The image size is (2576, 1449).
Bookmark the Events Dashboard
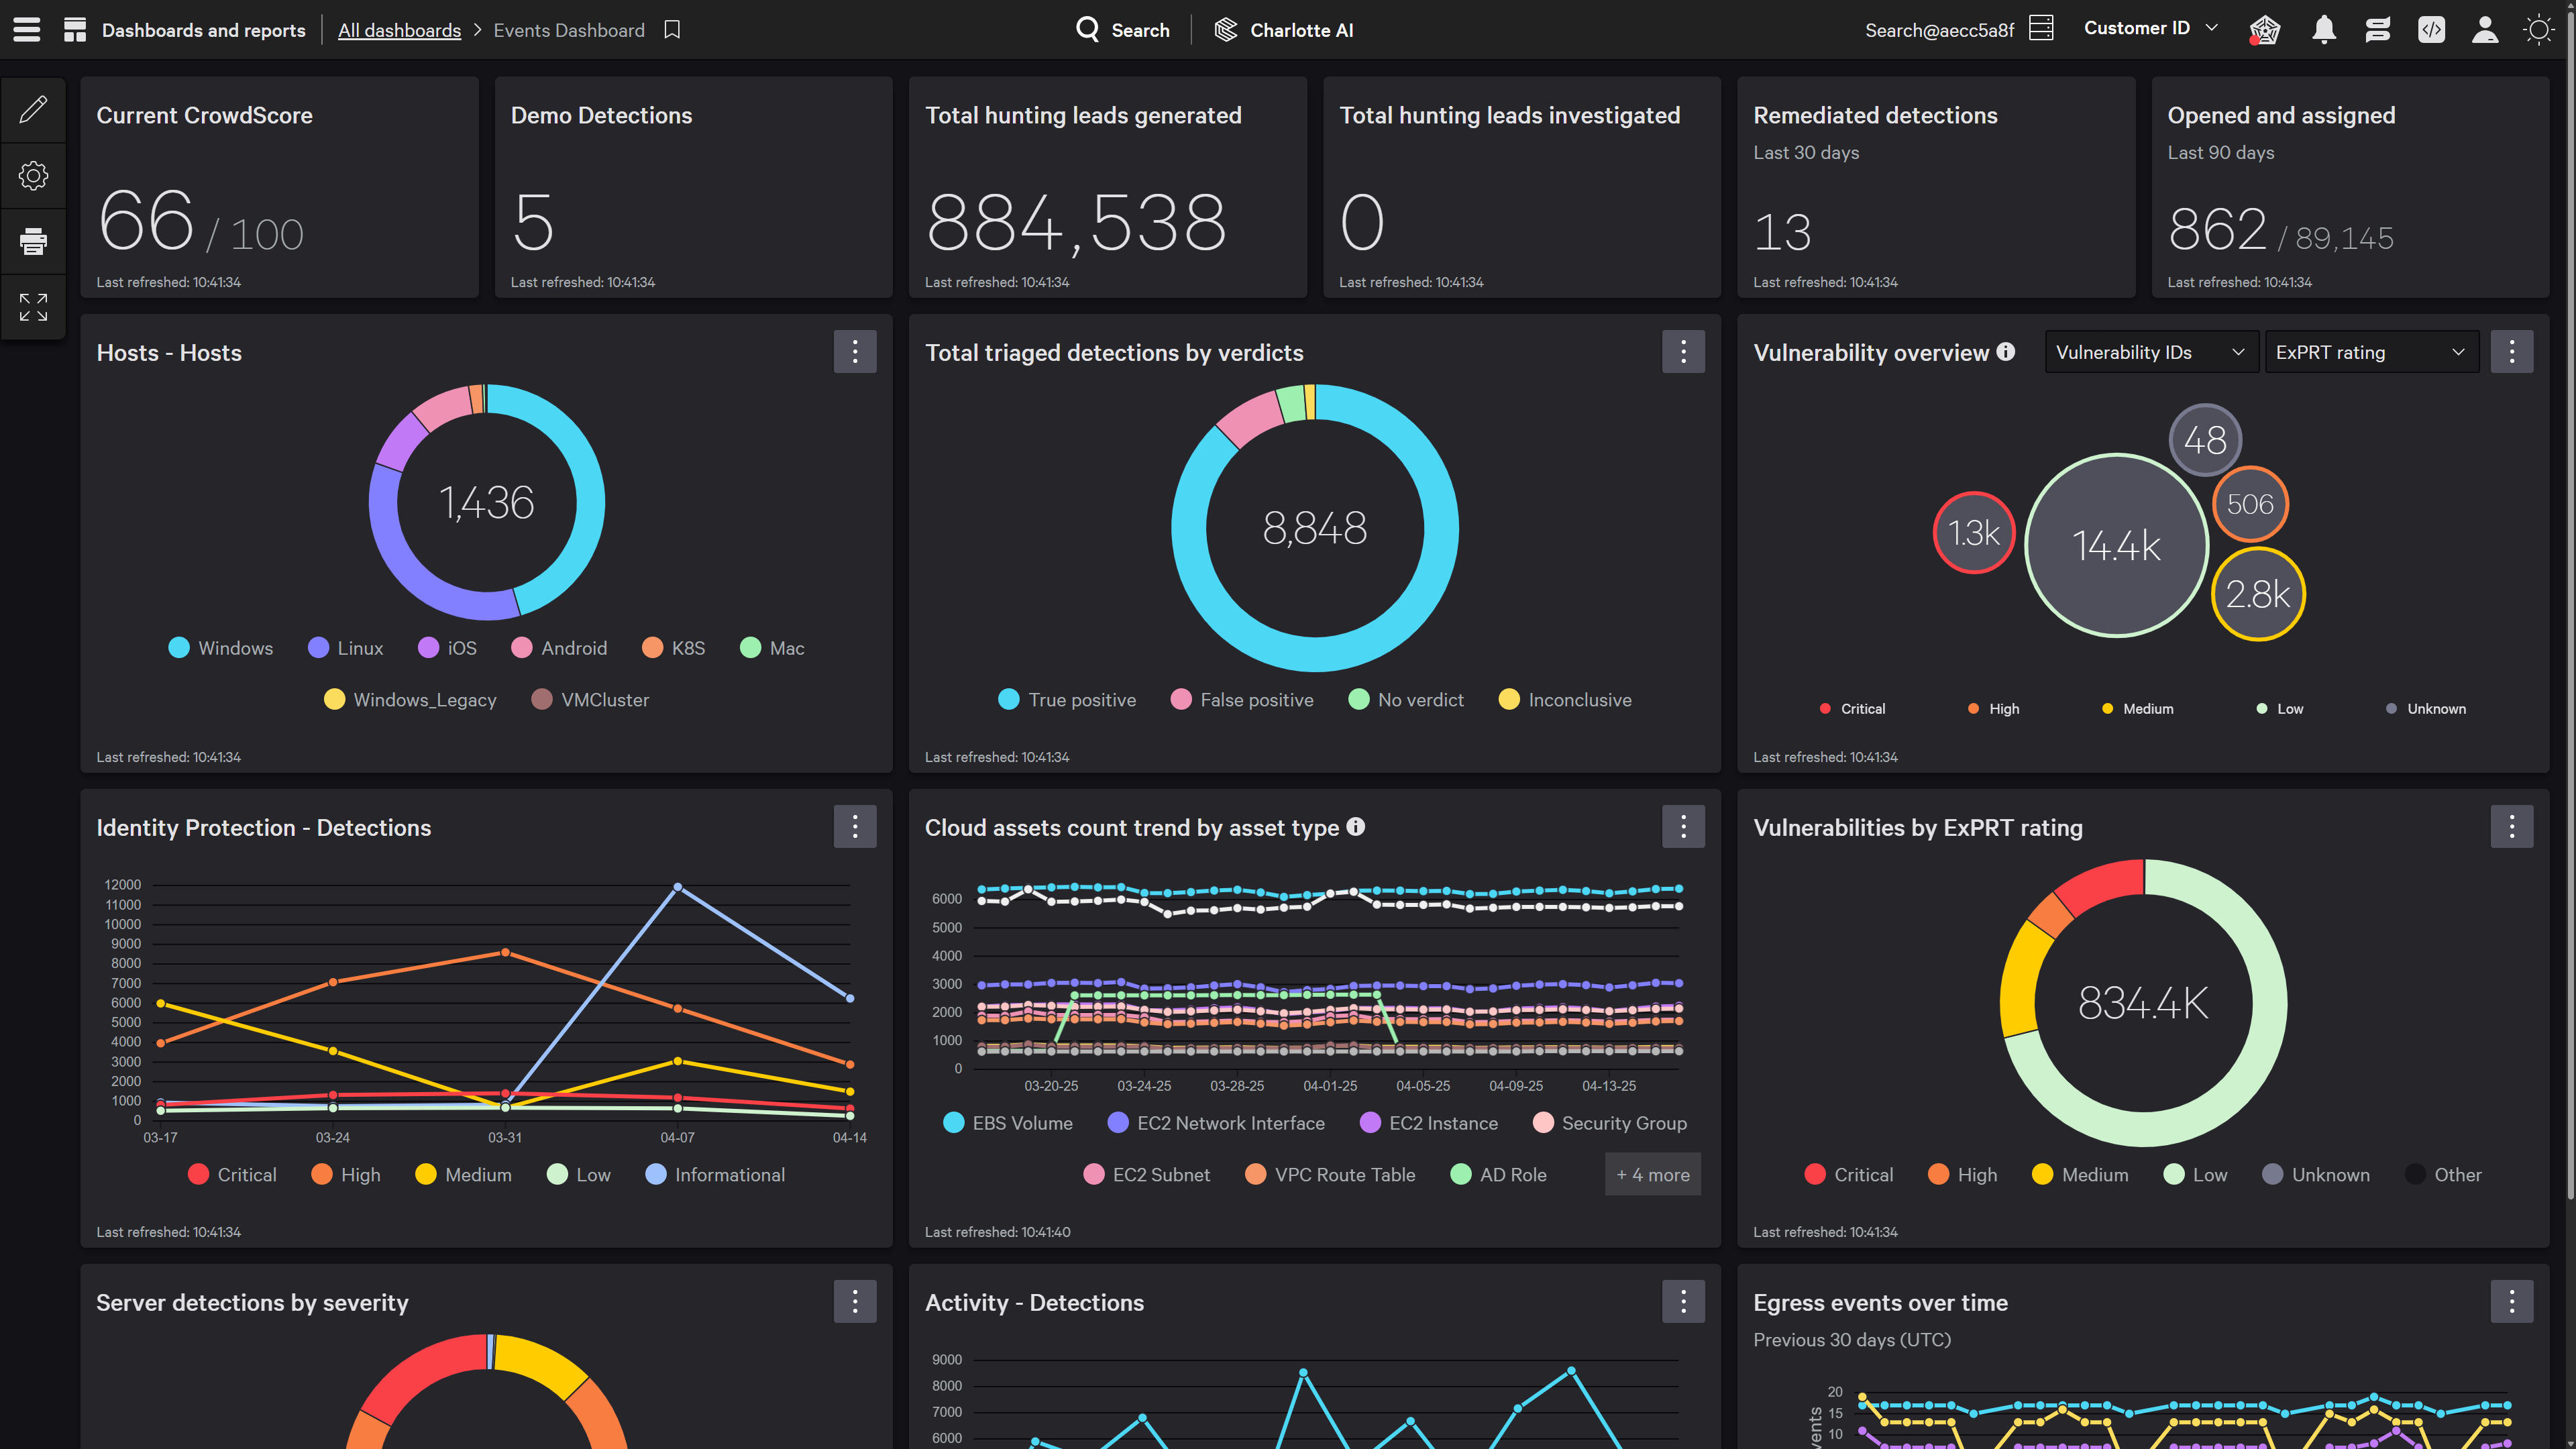(x=672, y=30)
